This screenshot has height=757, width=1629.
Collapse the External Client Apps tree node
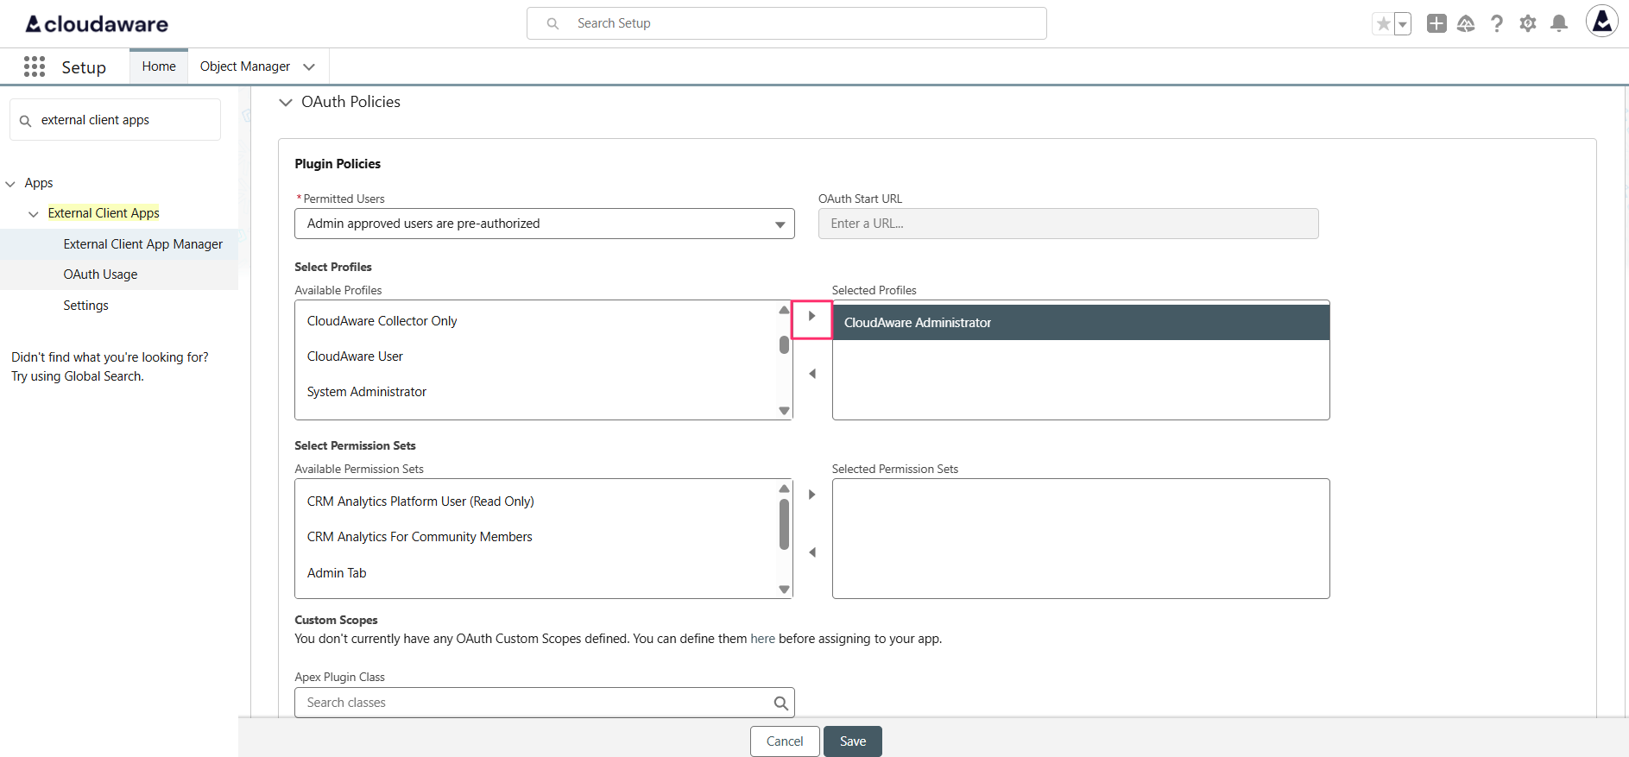pyautogui.click(x=34, y=214)
